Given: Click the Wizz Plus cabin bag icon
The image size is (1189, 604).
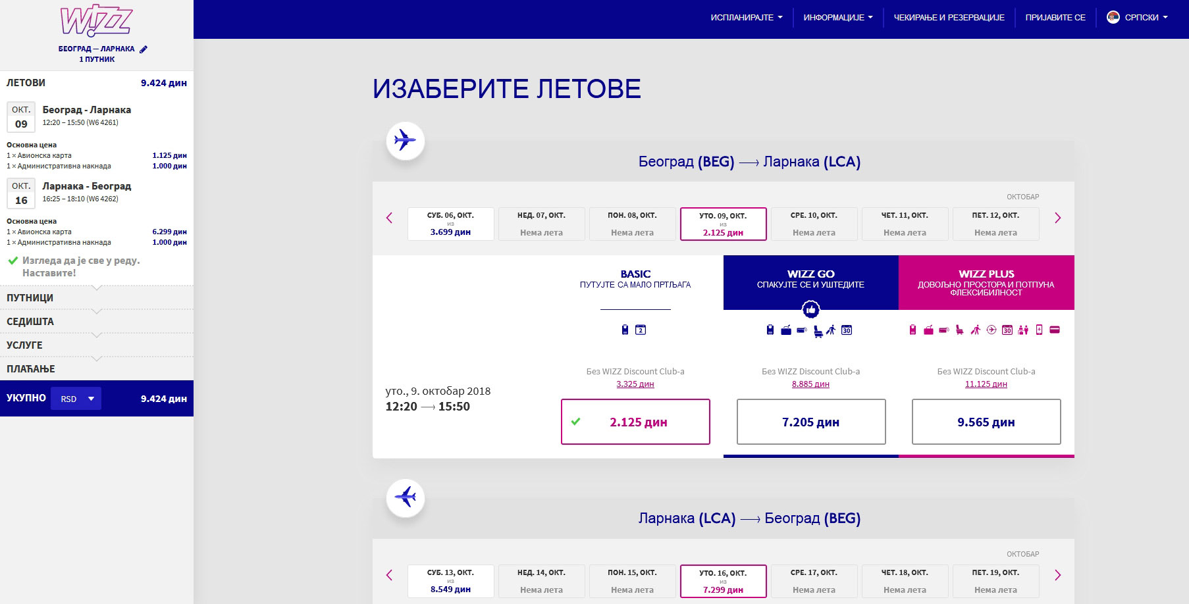Looking at the screenshot, I should tap(912, 330).
